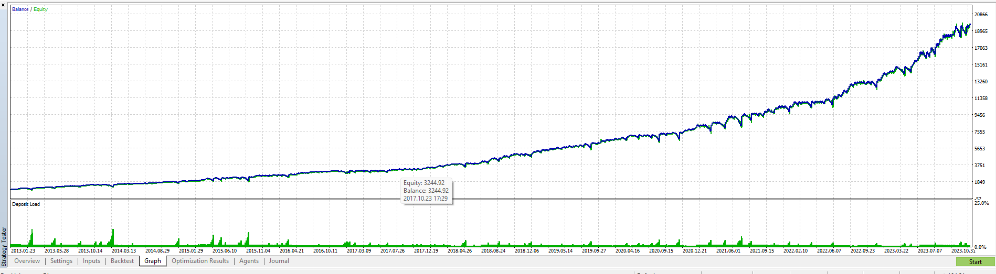The height and width of the screenshot is (274, 996).
Task: Click the 2013.01.23 date on time axis
Action: click(x=23, y=251)
